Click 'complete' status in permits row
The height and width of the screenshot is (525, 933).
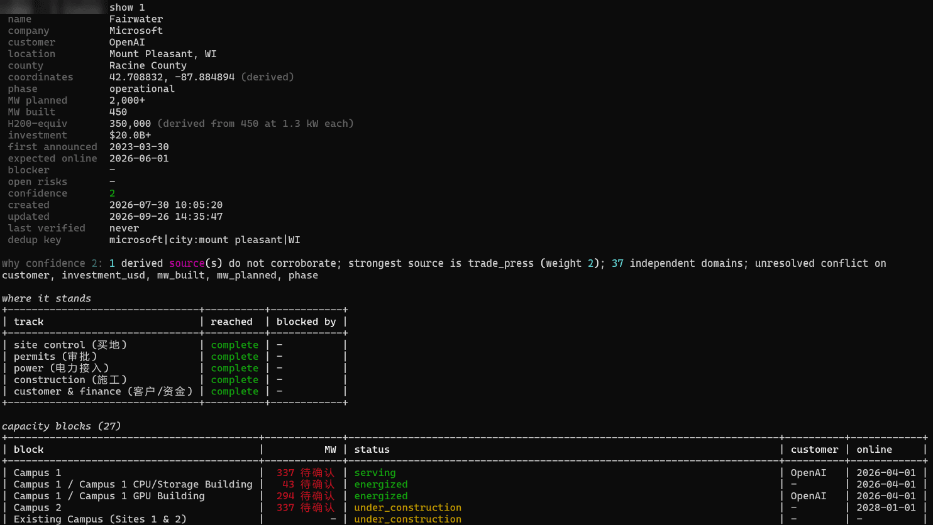coord(235,357)
